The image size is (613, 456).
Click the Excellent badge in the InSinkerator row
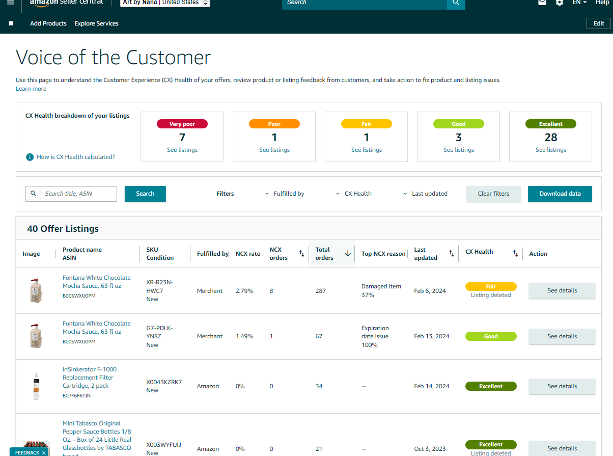491,386
